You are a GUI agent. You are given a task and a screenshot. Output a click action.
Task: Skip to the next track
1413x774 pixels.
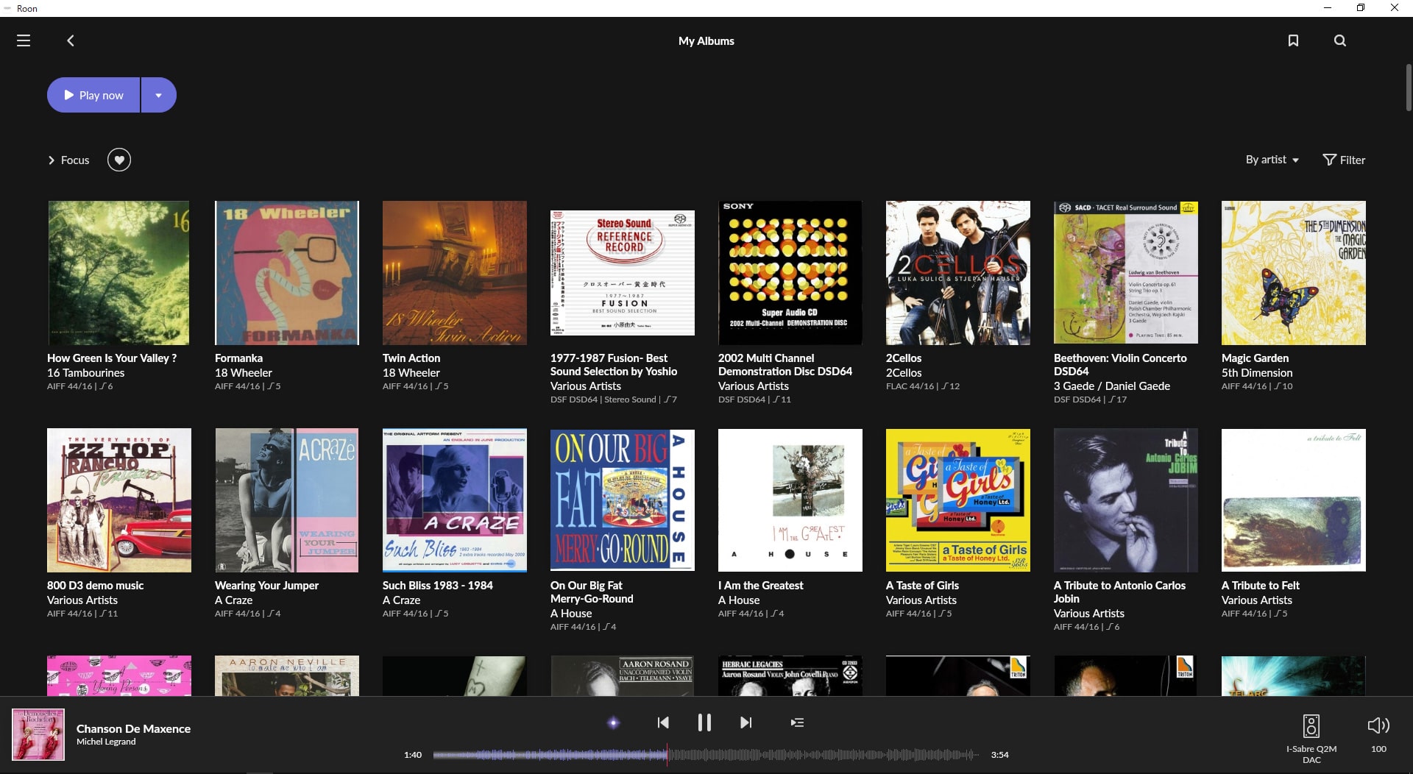click(746, 722)
